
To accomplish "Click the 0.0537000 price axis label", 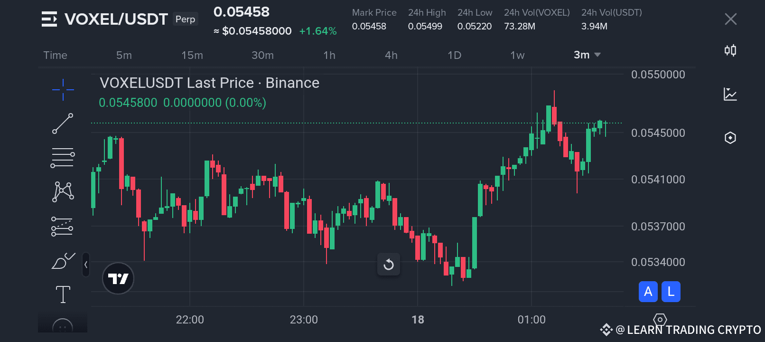I will pos(658,227).
